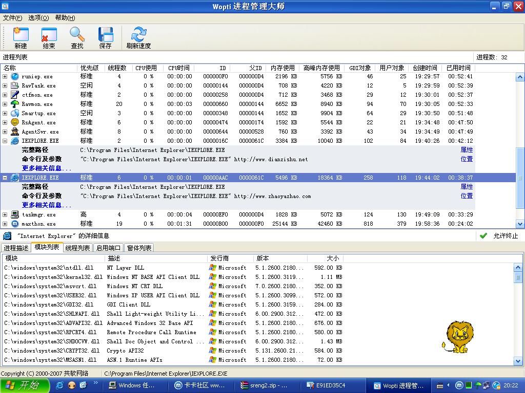The width and height of the screenshot is (525, 393).
Task: Expand the RavTask.exe process row
Action: [5, 85]
